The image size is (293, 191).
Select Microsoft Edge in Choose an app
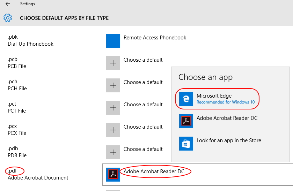click(x=217, y=99)
